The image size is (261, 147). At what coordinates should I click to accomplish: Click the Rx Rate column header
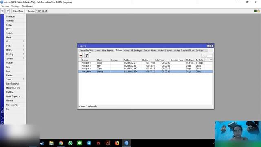190,60
